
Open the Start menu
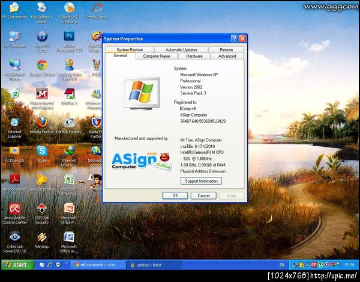17,265
